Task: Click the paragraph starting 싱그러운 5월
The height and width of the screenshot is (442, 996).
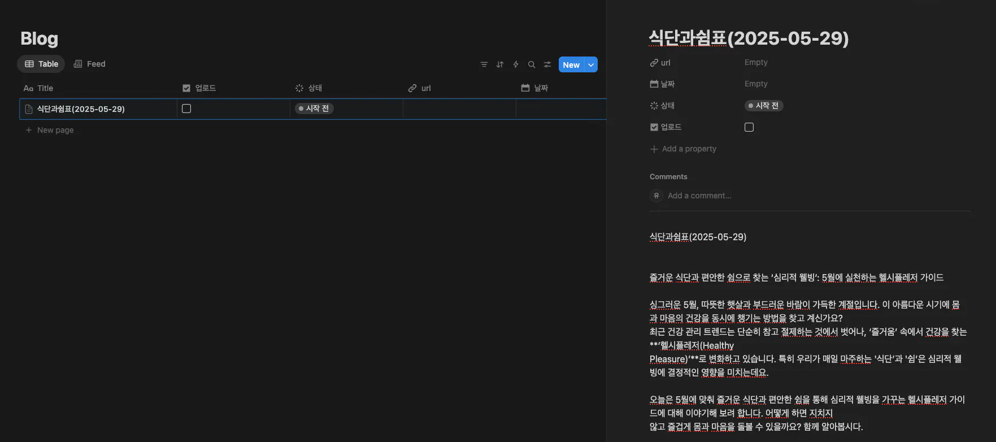Action: coord(804,311)
